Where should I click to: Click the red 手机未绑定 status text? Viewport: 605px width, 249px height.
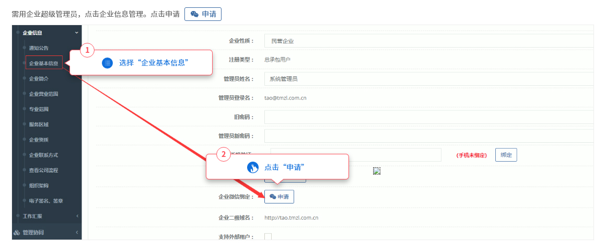[471, 155]
